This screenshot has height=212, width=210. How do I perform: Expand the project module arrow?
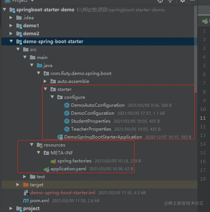click(11, 208)
